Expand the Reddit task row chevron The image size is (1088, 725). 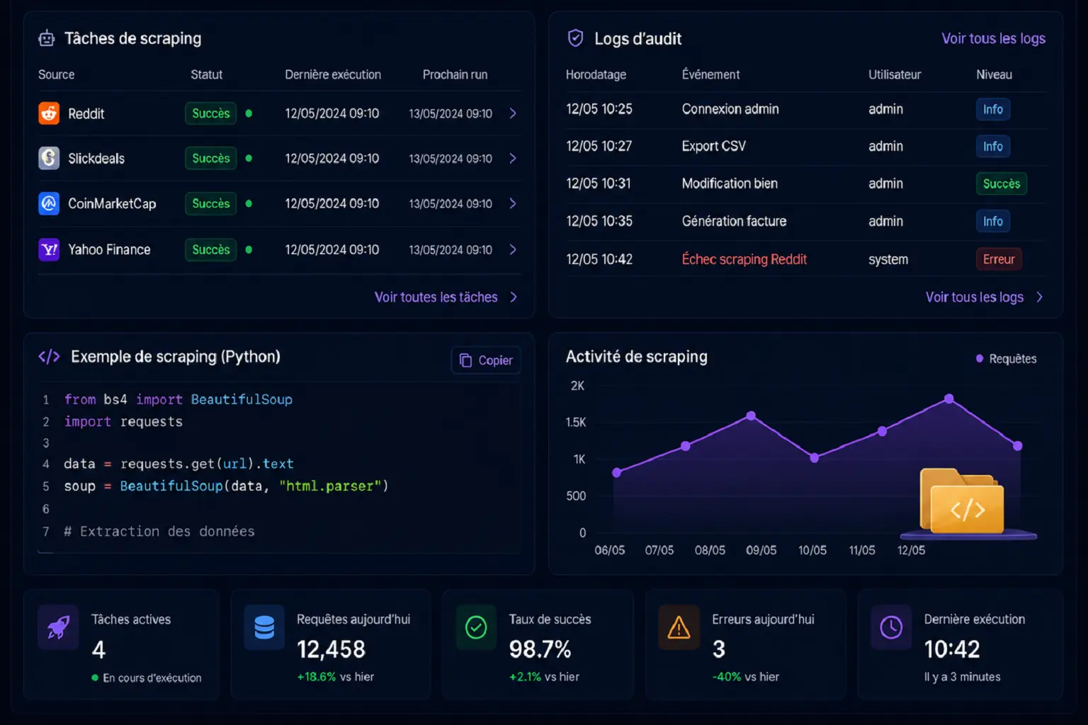click(x=513, y=113)
